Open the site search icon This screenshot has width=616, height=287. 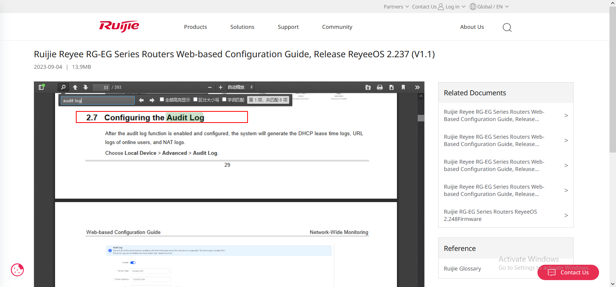(507, 27)
